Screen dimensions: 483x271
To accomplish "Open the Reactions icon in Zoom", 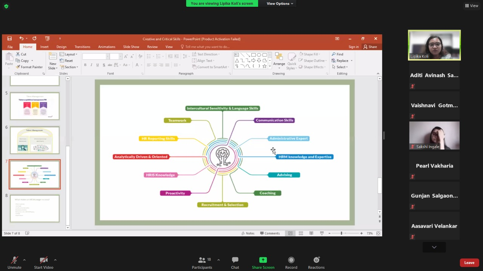I will tap(316, 260).
